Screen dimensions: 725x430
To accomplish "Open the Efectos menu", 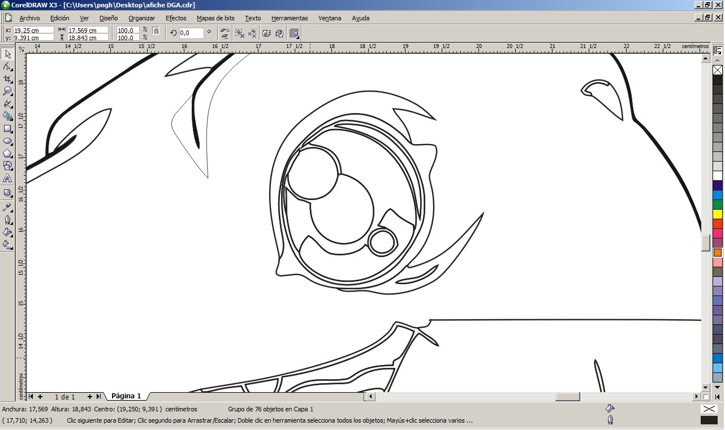I will pos(176,18).
